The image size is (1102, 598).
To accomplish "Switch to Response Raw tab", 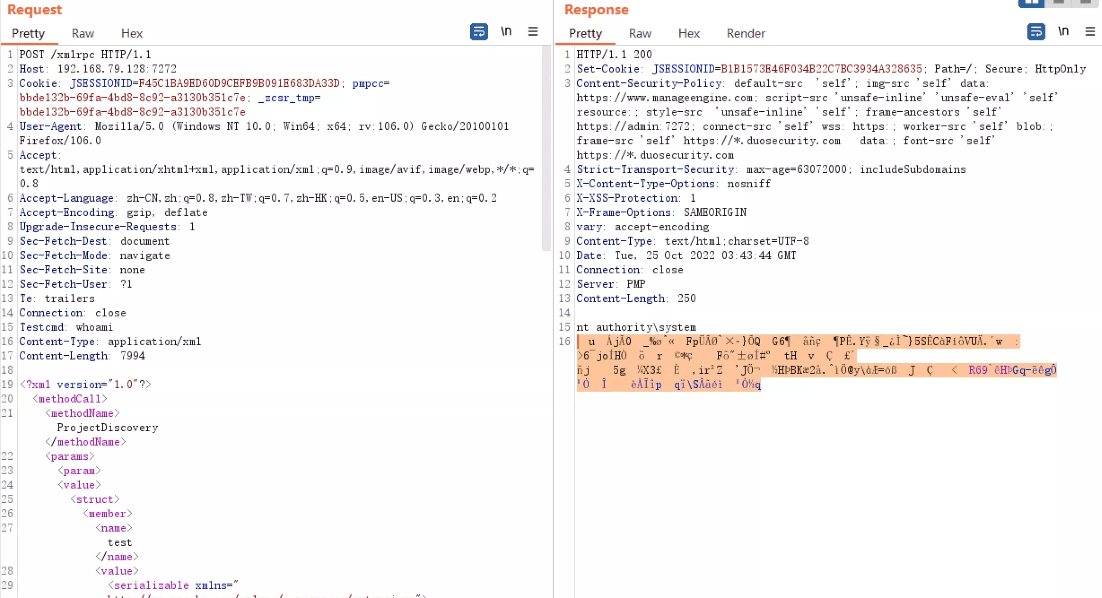I will 640,33.
